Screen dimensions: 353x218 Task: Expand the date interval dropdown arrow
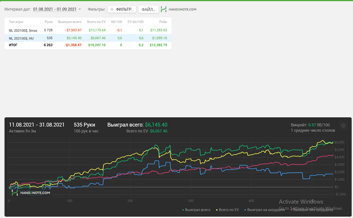80,10
